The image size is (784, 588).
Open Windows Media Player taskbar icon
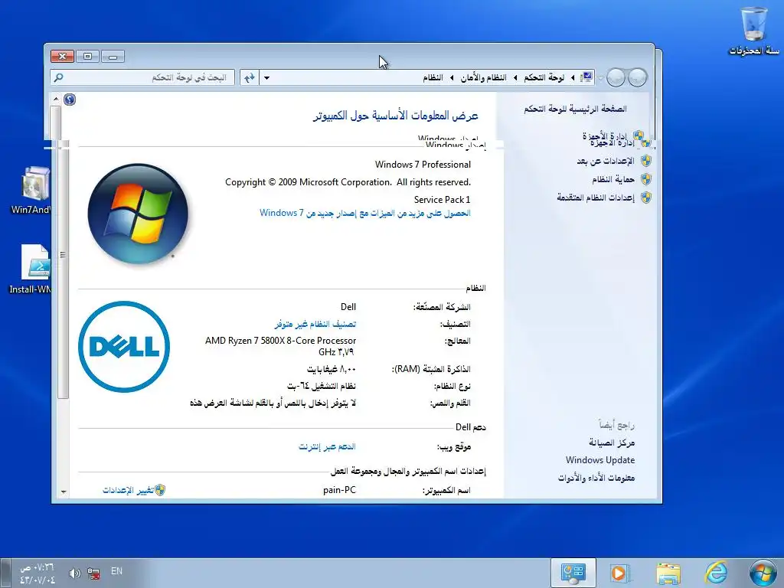[619, 573]
